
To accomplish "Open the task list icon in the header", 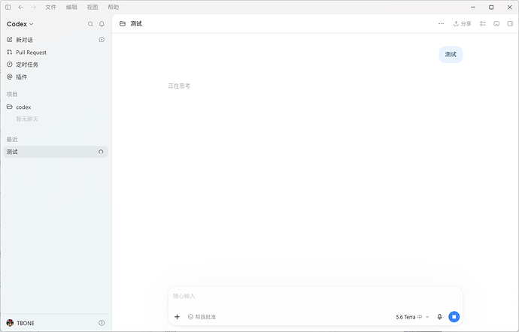I will point(483,23).
